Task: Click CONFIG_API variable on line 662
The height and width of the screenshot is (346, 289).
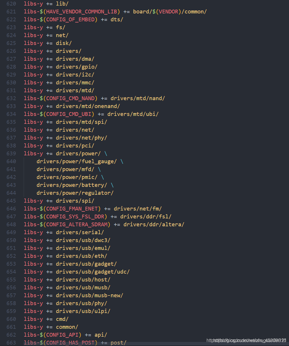Action: pyautogui.click(x=62, y=335)
